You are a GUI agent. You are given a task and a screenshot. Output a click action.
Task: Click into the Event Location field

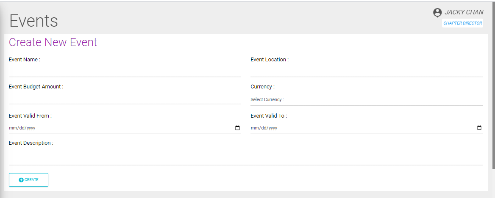pyautogui.click(x=367, y=71)
